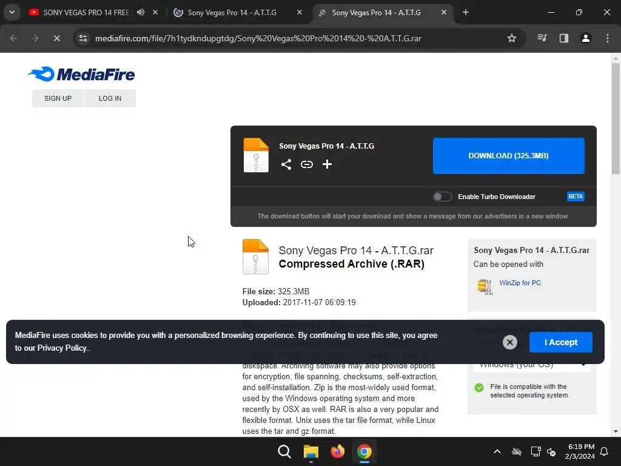Add the file to account with the plus icon

click(x=327, y=164)
